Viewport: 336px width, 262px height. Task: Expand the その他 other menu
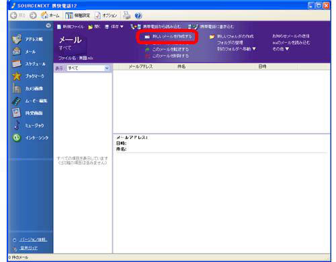tap(280, 49)
